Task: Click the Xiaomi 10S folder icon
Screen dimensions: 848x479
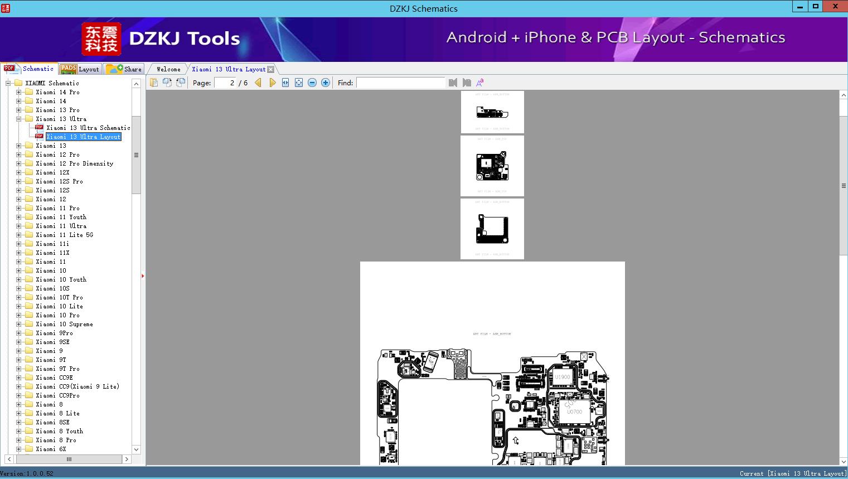Action: (29, 288)
